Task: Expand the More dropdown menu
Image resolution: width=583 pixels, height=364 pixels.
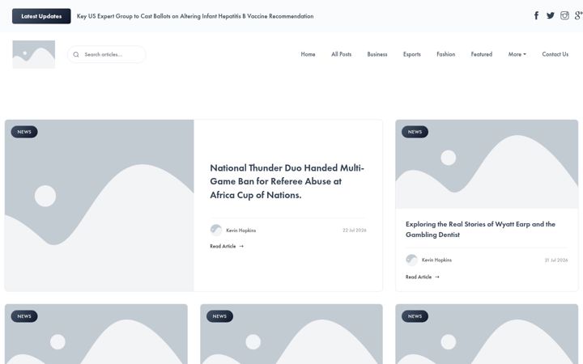Action: 517,54
